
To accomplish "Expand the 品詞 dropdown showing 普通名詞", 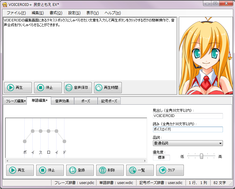I will 188,143.
